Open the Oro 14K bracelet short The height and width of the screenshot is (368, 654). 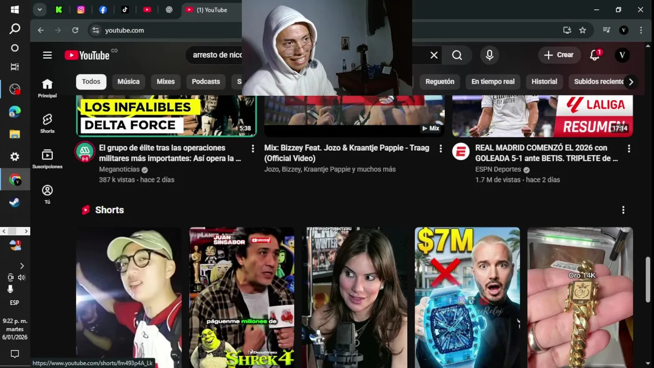click(580, 297)
